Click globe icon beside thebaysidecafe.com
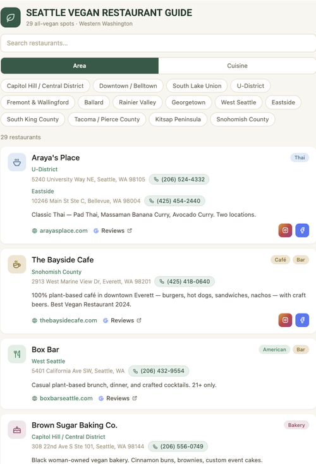316x464 pixels. 35,321
